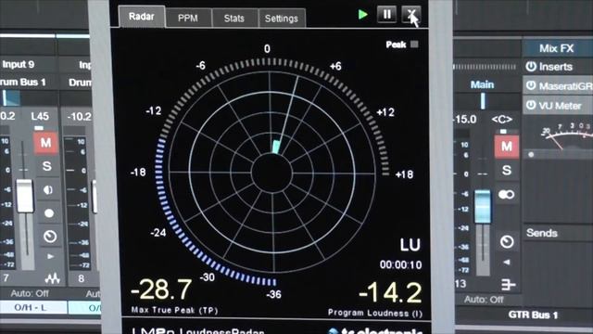
Task: Mute the Main channel 13
Action: coord(507,147)
